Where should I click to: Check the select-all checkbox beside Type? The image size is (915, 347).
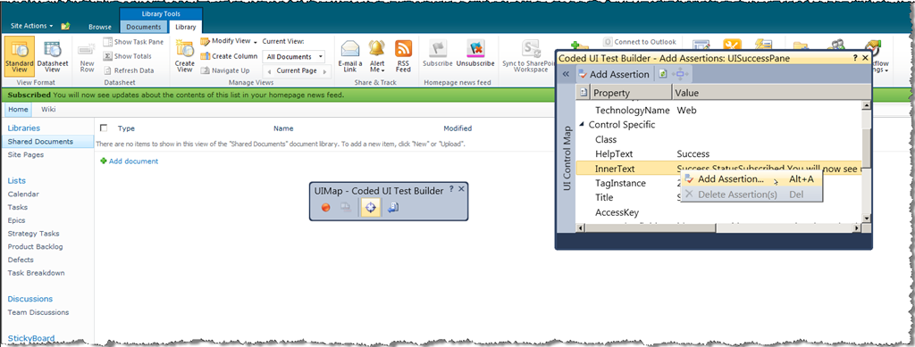click(104, 128)
